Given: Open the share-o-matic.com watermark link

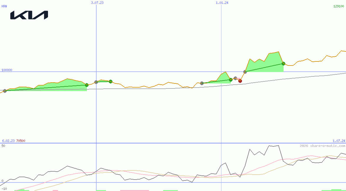Looking at the screenshot, I should coord(322,146).
